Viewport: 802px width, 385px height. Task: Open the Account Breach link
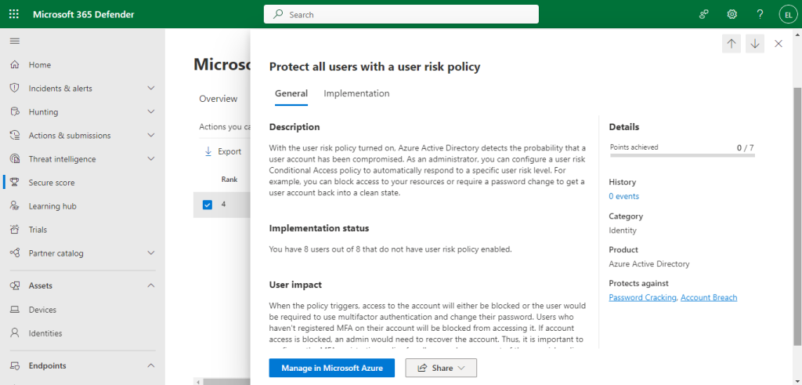click(x=709, y=297)
